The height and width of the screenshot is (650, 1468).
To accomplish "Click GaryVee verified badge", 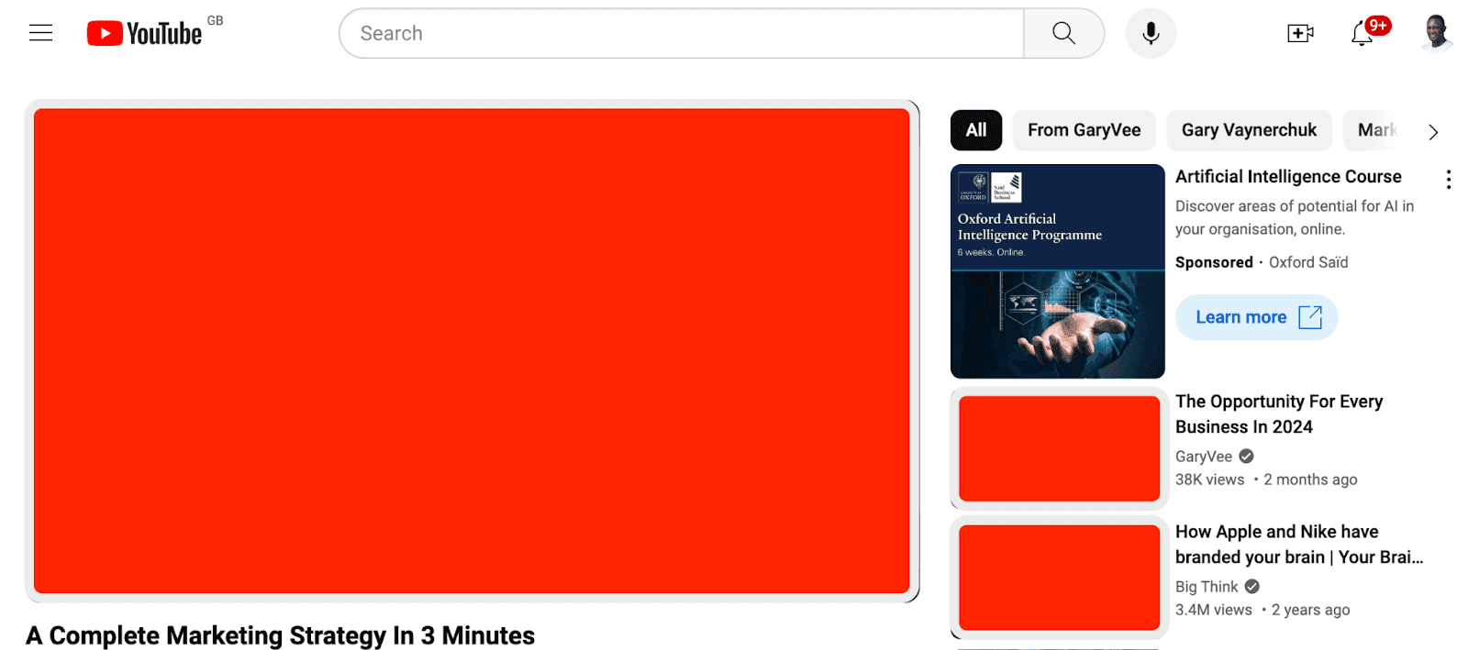I will coord(1246,456).
